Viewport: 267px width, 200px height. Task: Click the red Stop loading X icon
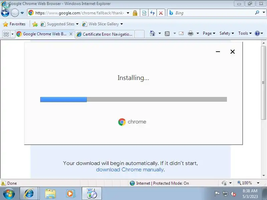tap(161, 13)
